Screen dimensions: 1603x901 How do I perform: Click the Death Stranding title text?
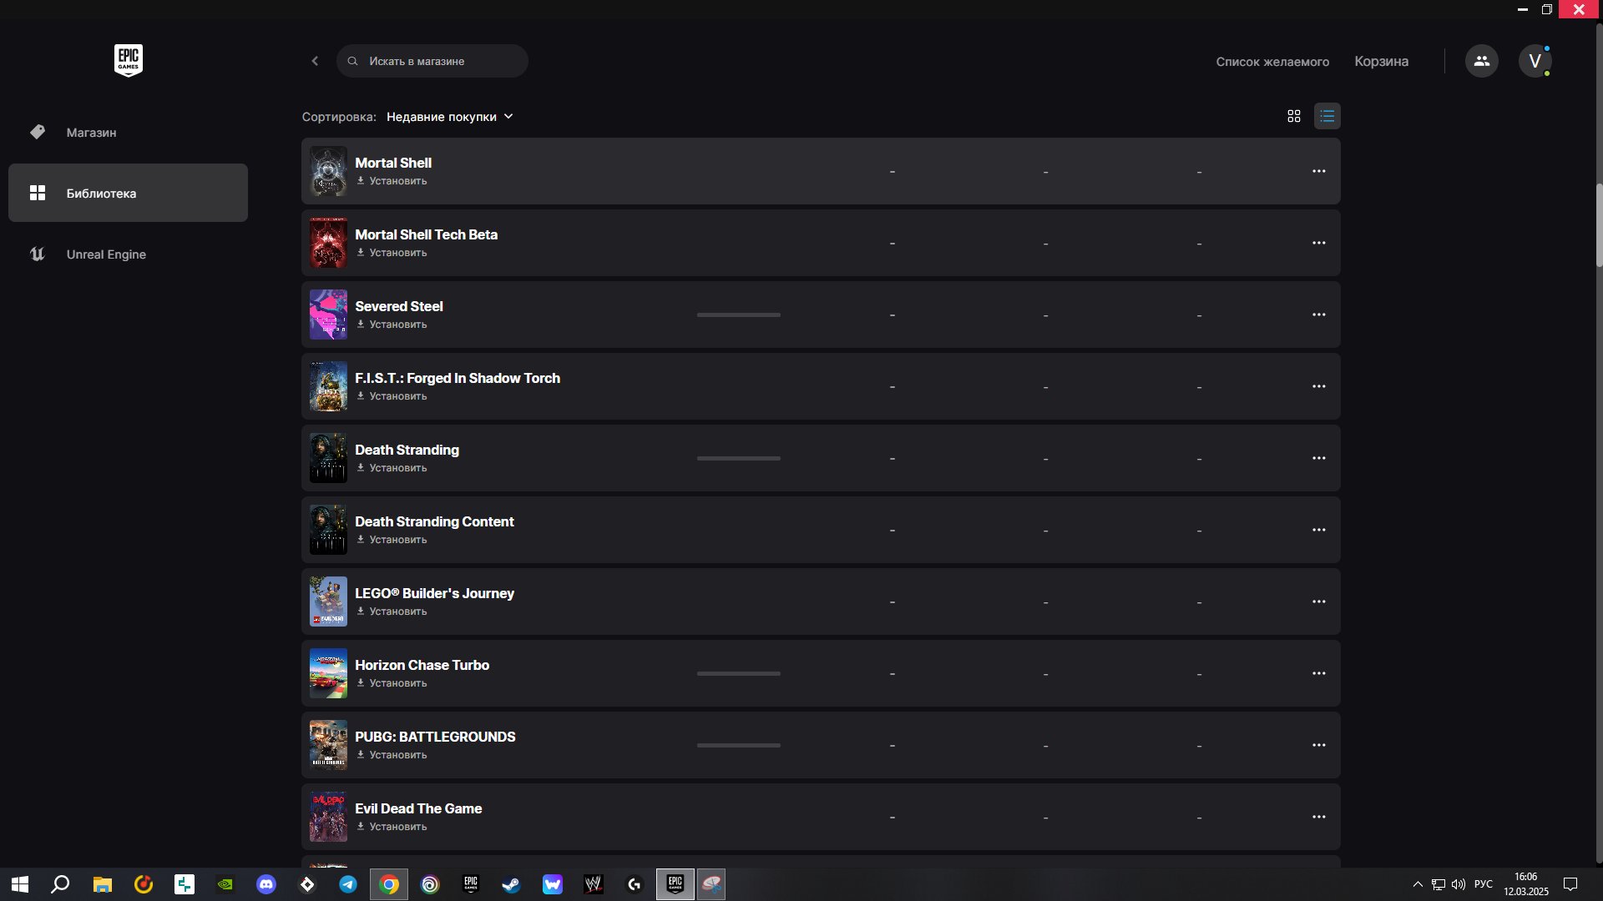(x=407, y=450)
